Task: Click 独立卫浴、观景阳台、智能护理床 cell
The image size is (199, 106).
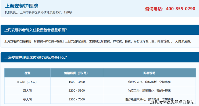Action: click(149, 91)
